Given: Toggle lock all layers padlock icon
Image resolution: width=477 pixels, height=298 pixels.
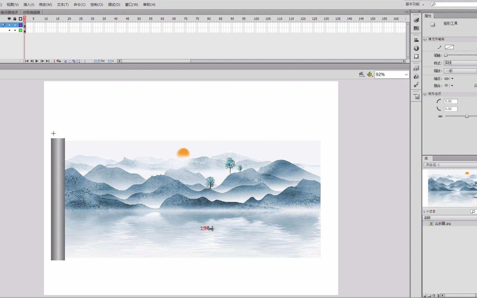Looking at the screenshot, I should pos(15,19).
